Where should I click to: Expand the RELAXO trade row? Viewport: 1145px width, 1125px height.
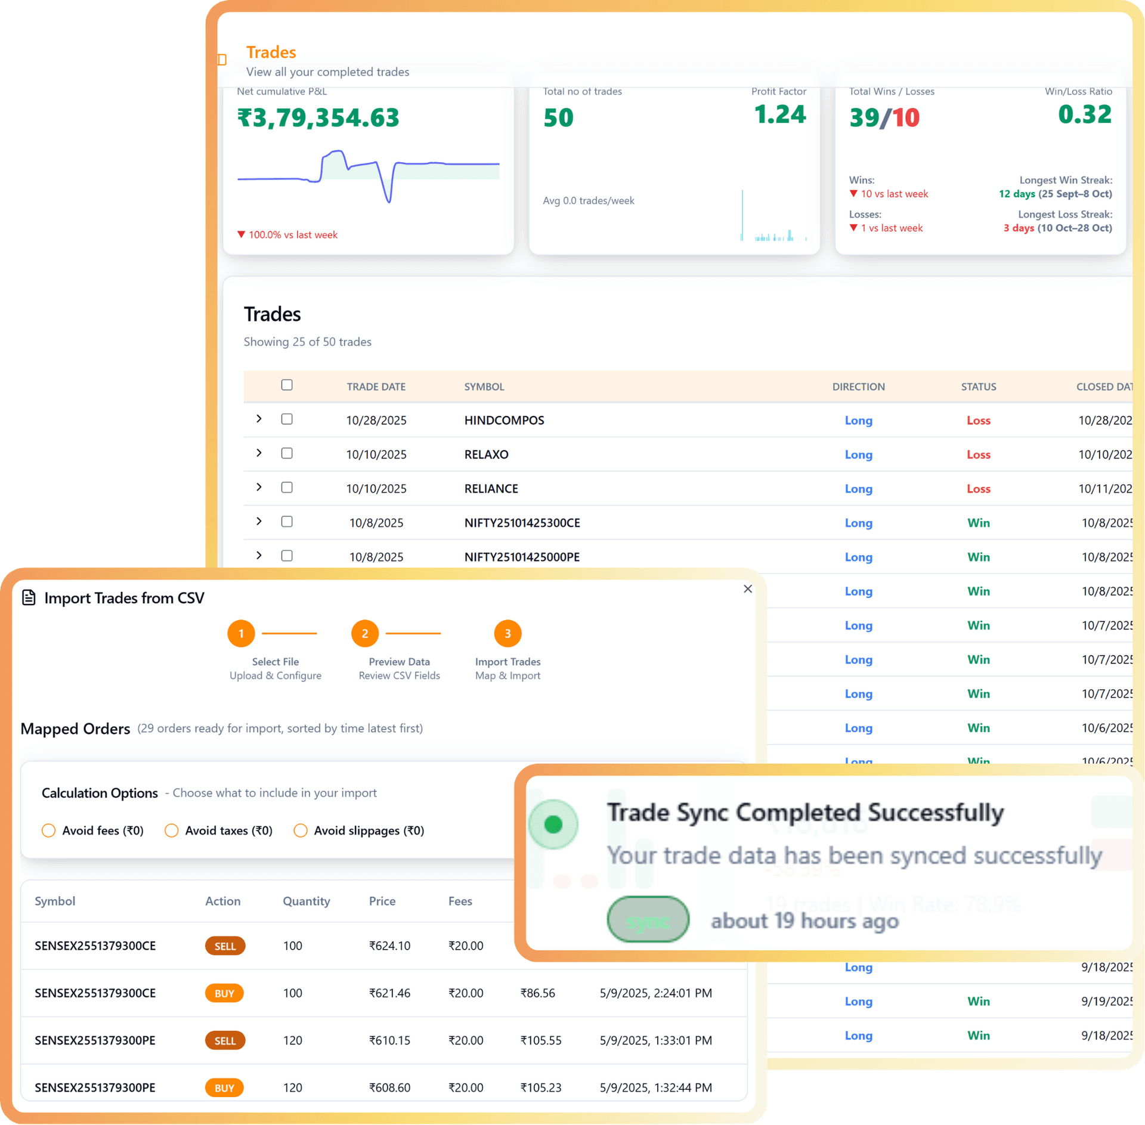click(259, 453)
